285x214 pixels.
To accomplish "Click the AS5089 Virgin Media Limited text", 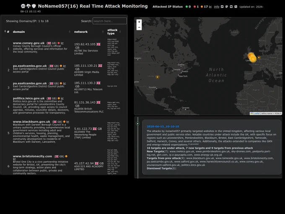I will [86, 73].
